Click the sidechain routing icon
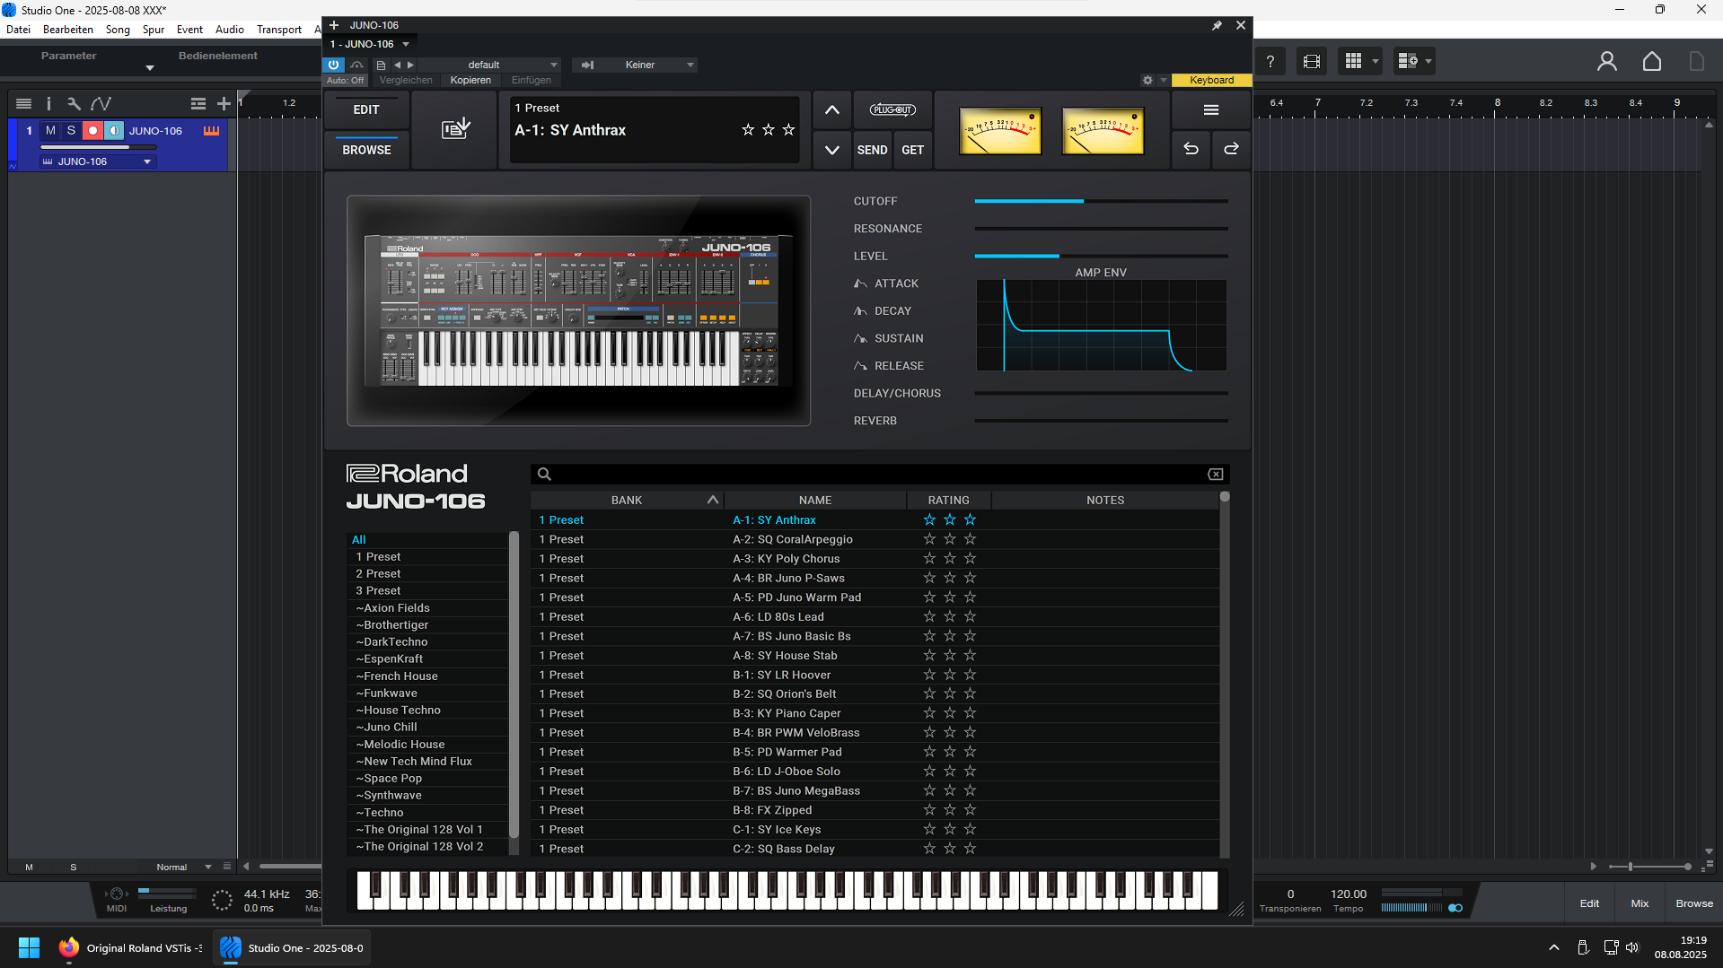The image size is (1723, 968). click(x=587, y=65)
